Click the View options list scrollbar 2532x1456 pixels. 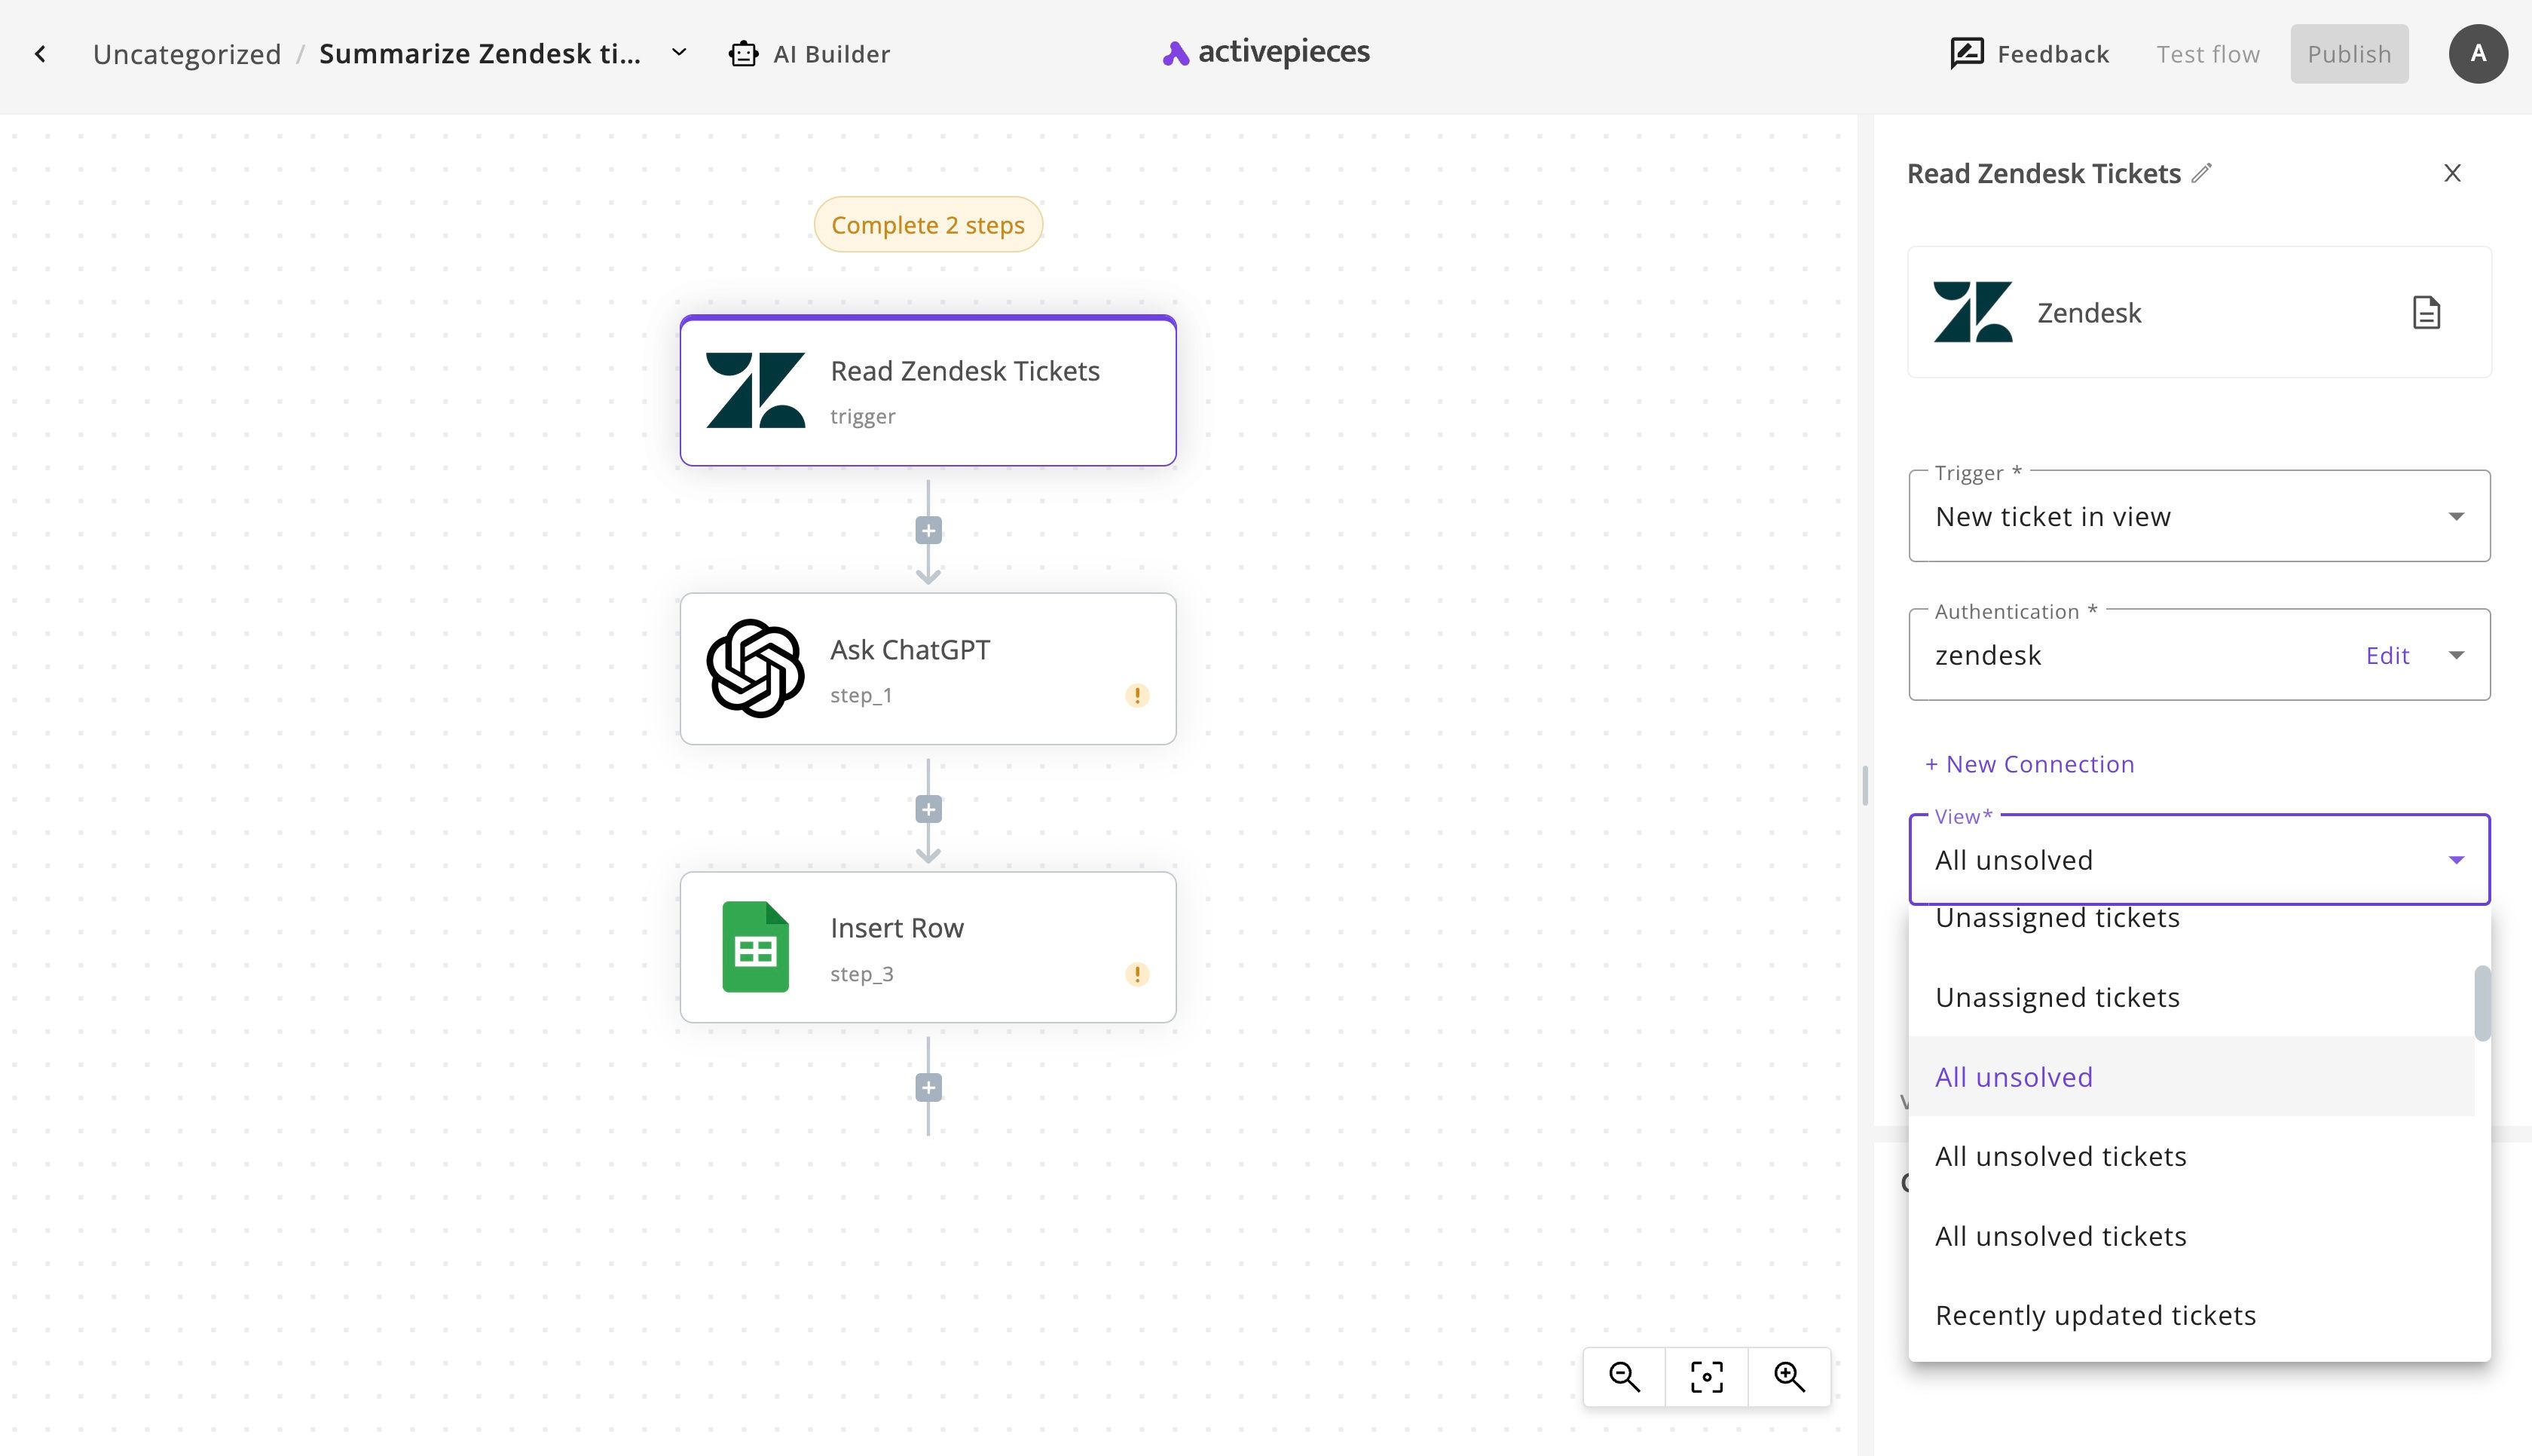tap(2482, 1003)
